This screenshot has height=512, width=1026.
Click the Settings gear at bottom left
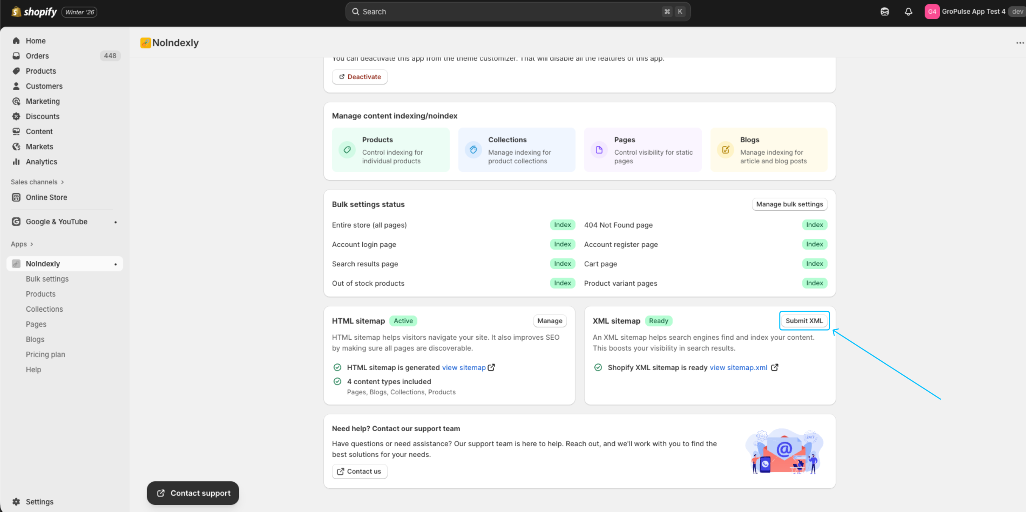pyautogui.click(x=16, y=501)
